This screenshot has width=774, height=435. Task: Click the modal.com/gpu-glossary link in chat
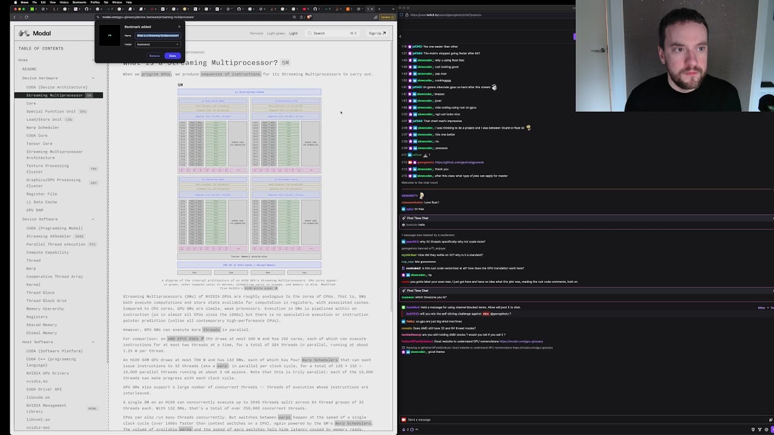click(x=521, y=341)
